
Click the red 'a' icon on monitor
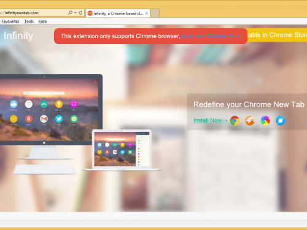[29, 119]
